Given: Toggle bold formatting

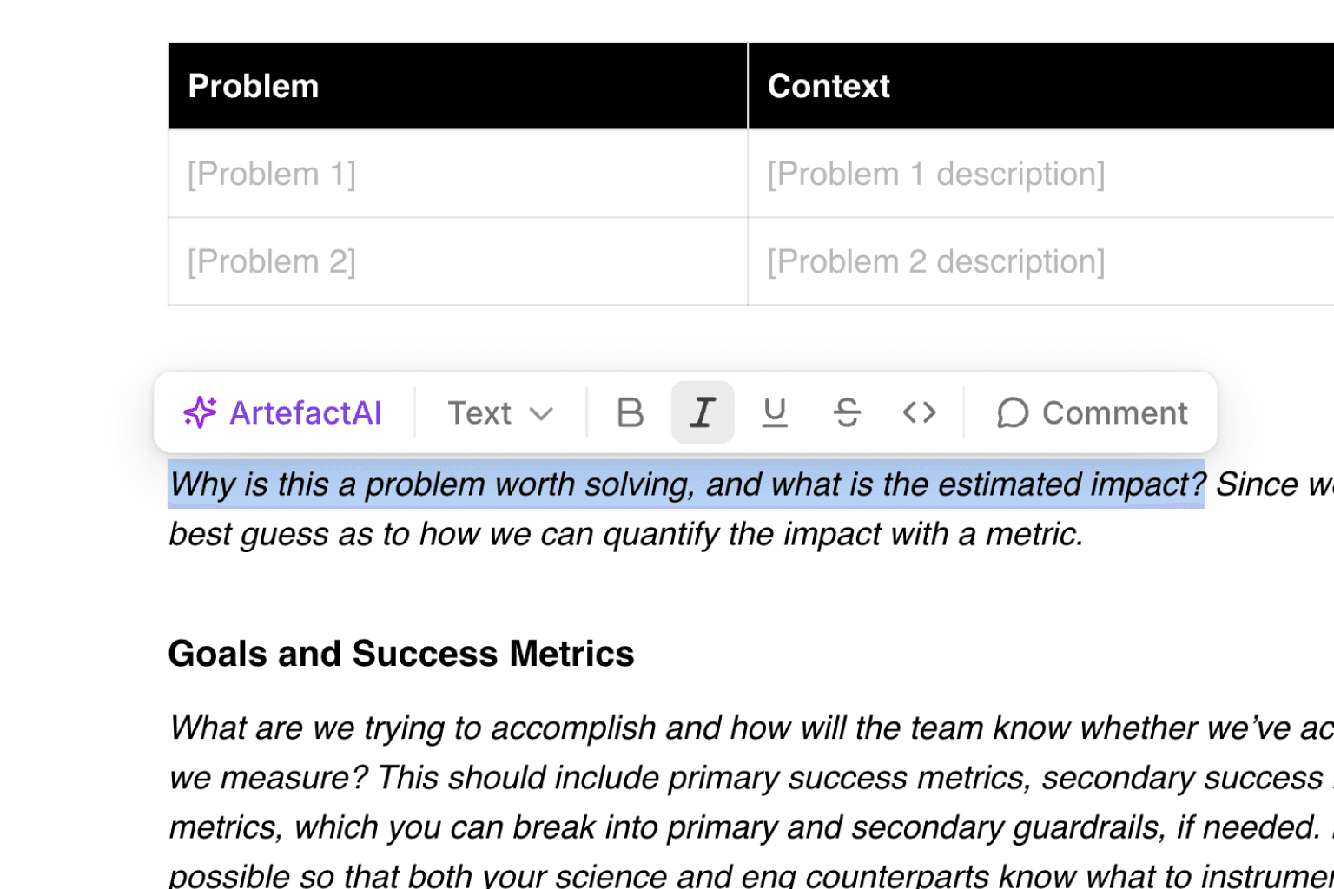Looking at the screenshot, I should (630, 412).
